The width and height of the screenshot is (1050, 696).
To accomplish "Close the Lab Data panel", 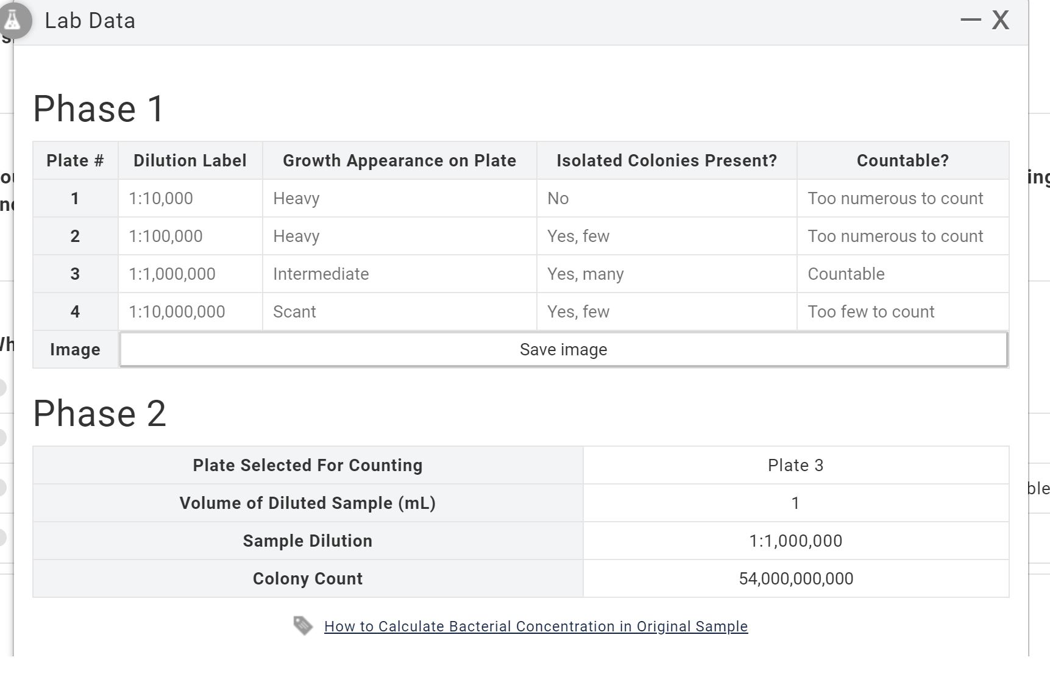I will point(1001,20).
